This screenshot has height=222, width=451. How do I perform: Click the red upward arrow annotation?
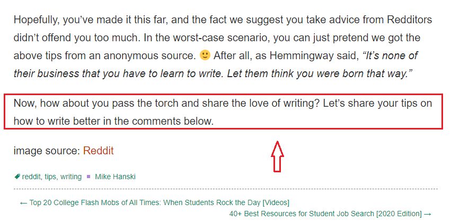click(277, 156)
